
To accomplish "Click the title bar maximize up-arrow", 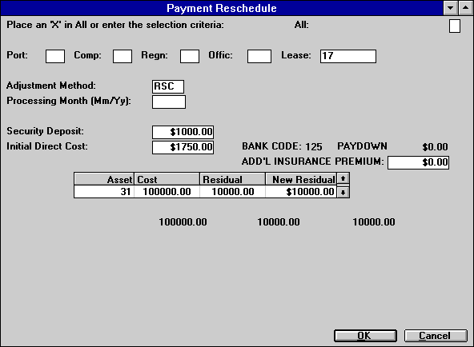I will pyautogui.click(x=465, y=8).
